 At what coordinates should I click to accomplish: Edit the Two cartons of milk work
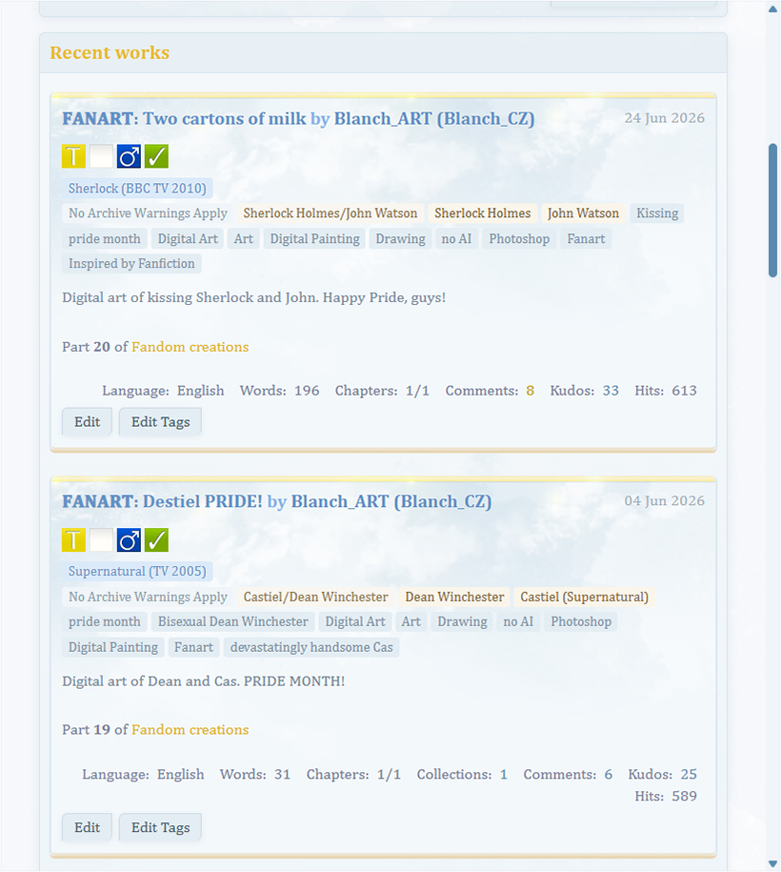coord(88,422)
